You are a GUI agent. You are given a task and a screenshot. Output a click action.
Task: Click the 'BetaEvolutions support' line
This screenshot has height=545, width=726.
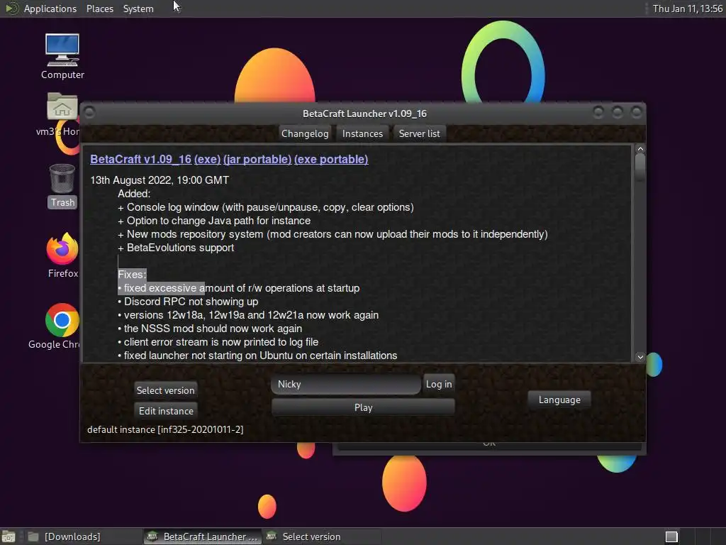tap(176, 248)
